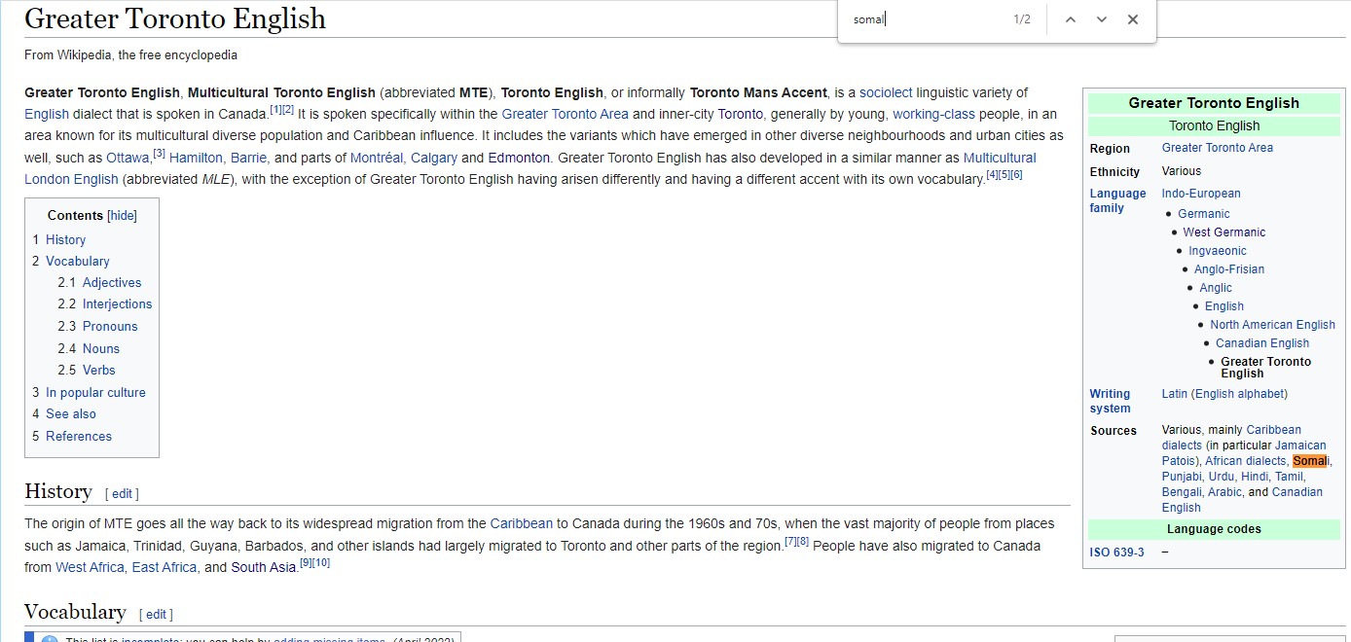Open the Calgary link
This screenshot has height=642, width=1351.
pyautogui.click(x=434, y=158)
